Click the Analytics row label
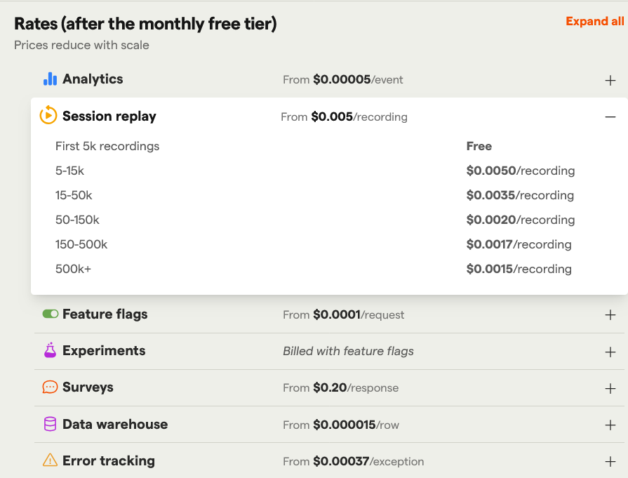Image resolution: width=628 pixels, height=478 pixels. (x=92, y=79)
